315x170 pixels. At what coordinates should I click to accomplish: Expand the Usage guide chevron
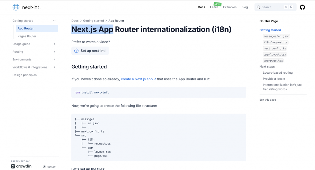coord(54,44)
